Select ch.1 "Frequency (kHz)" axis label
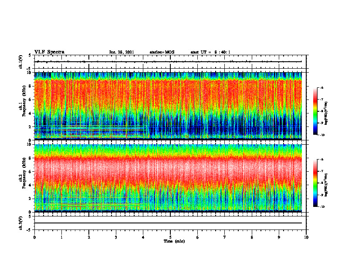Image resolution: width=345 pixels, height=266 pixels. tap(24, 101)
